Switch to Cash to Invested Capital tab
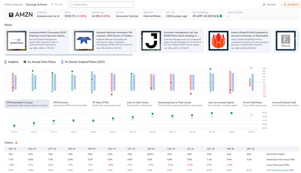Image resolution: width=301 pixels, height=173 pixels. click(x=223, y=104)
